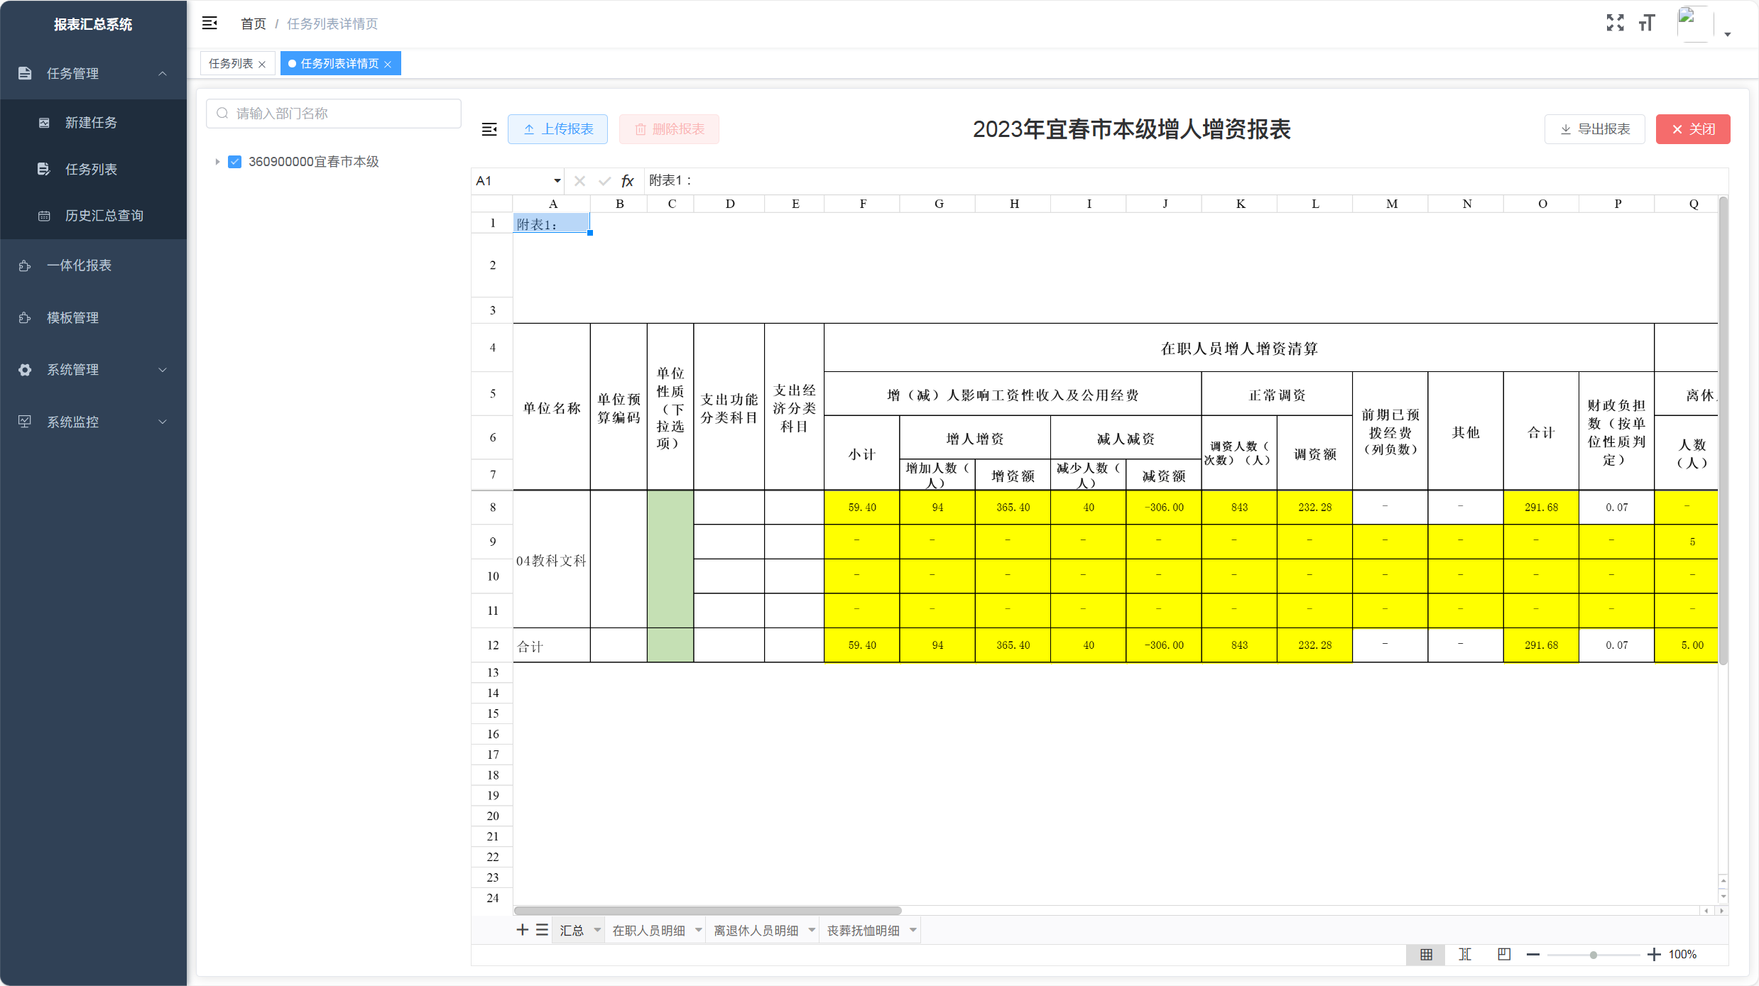The image size is (1759, 986).
Task: Open the 离退休人员明细 tab dropdown arrow
Action: [812, 930]
